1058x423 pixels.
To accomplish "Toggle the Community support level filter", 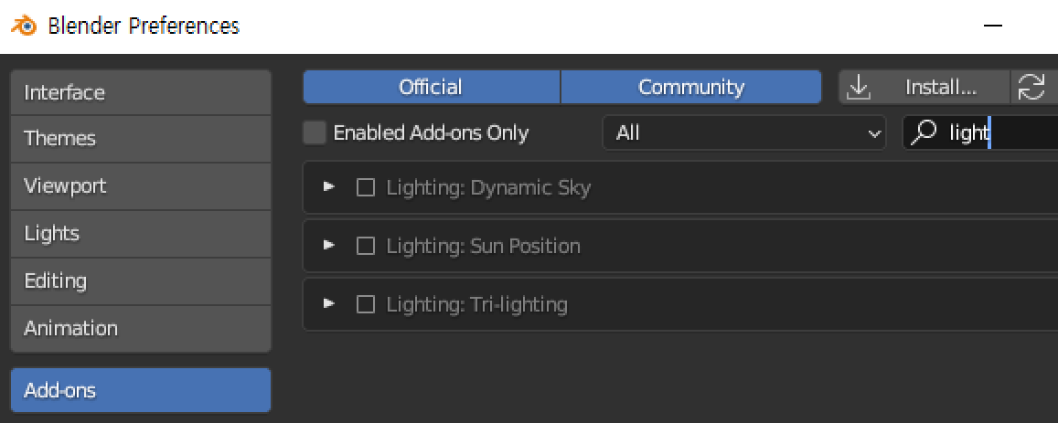I will point(691,87).
